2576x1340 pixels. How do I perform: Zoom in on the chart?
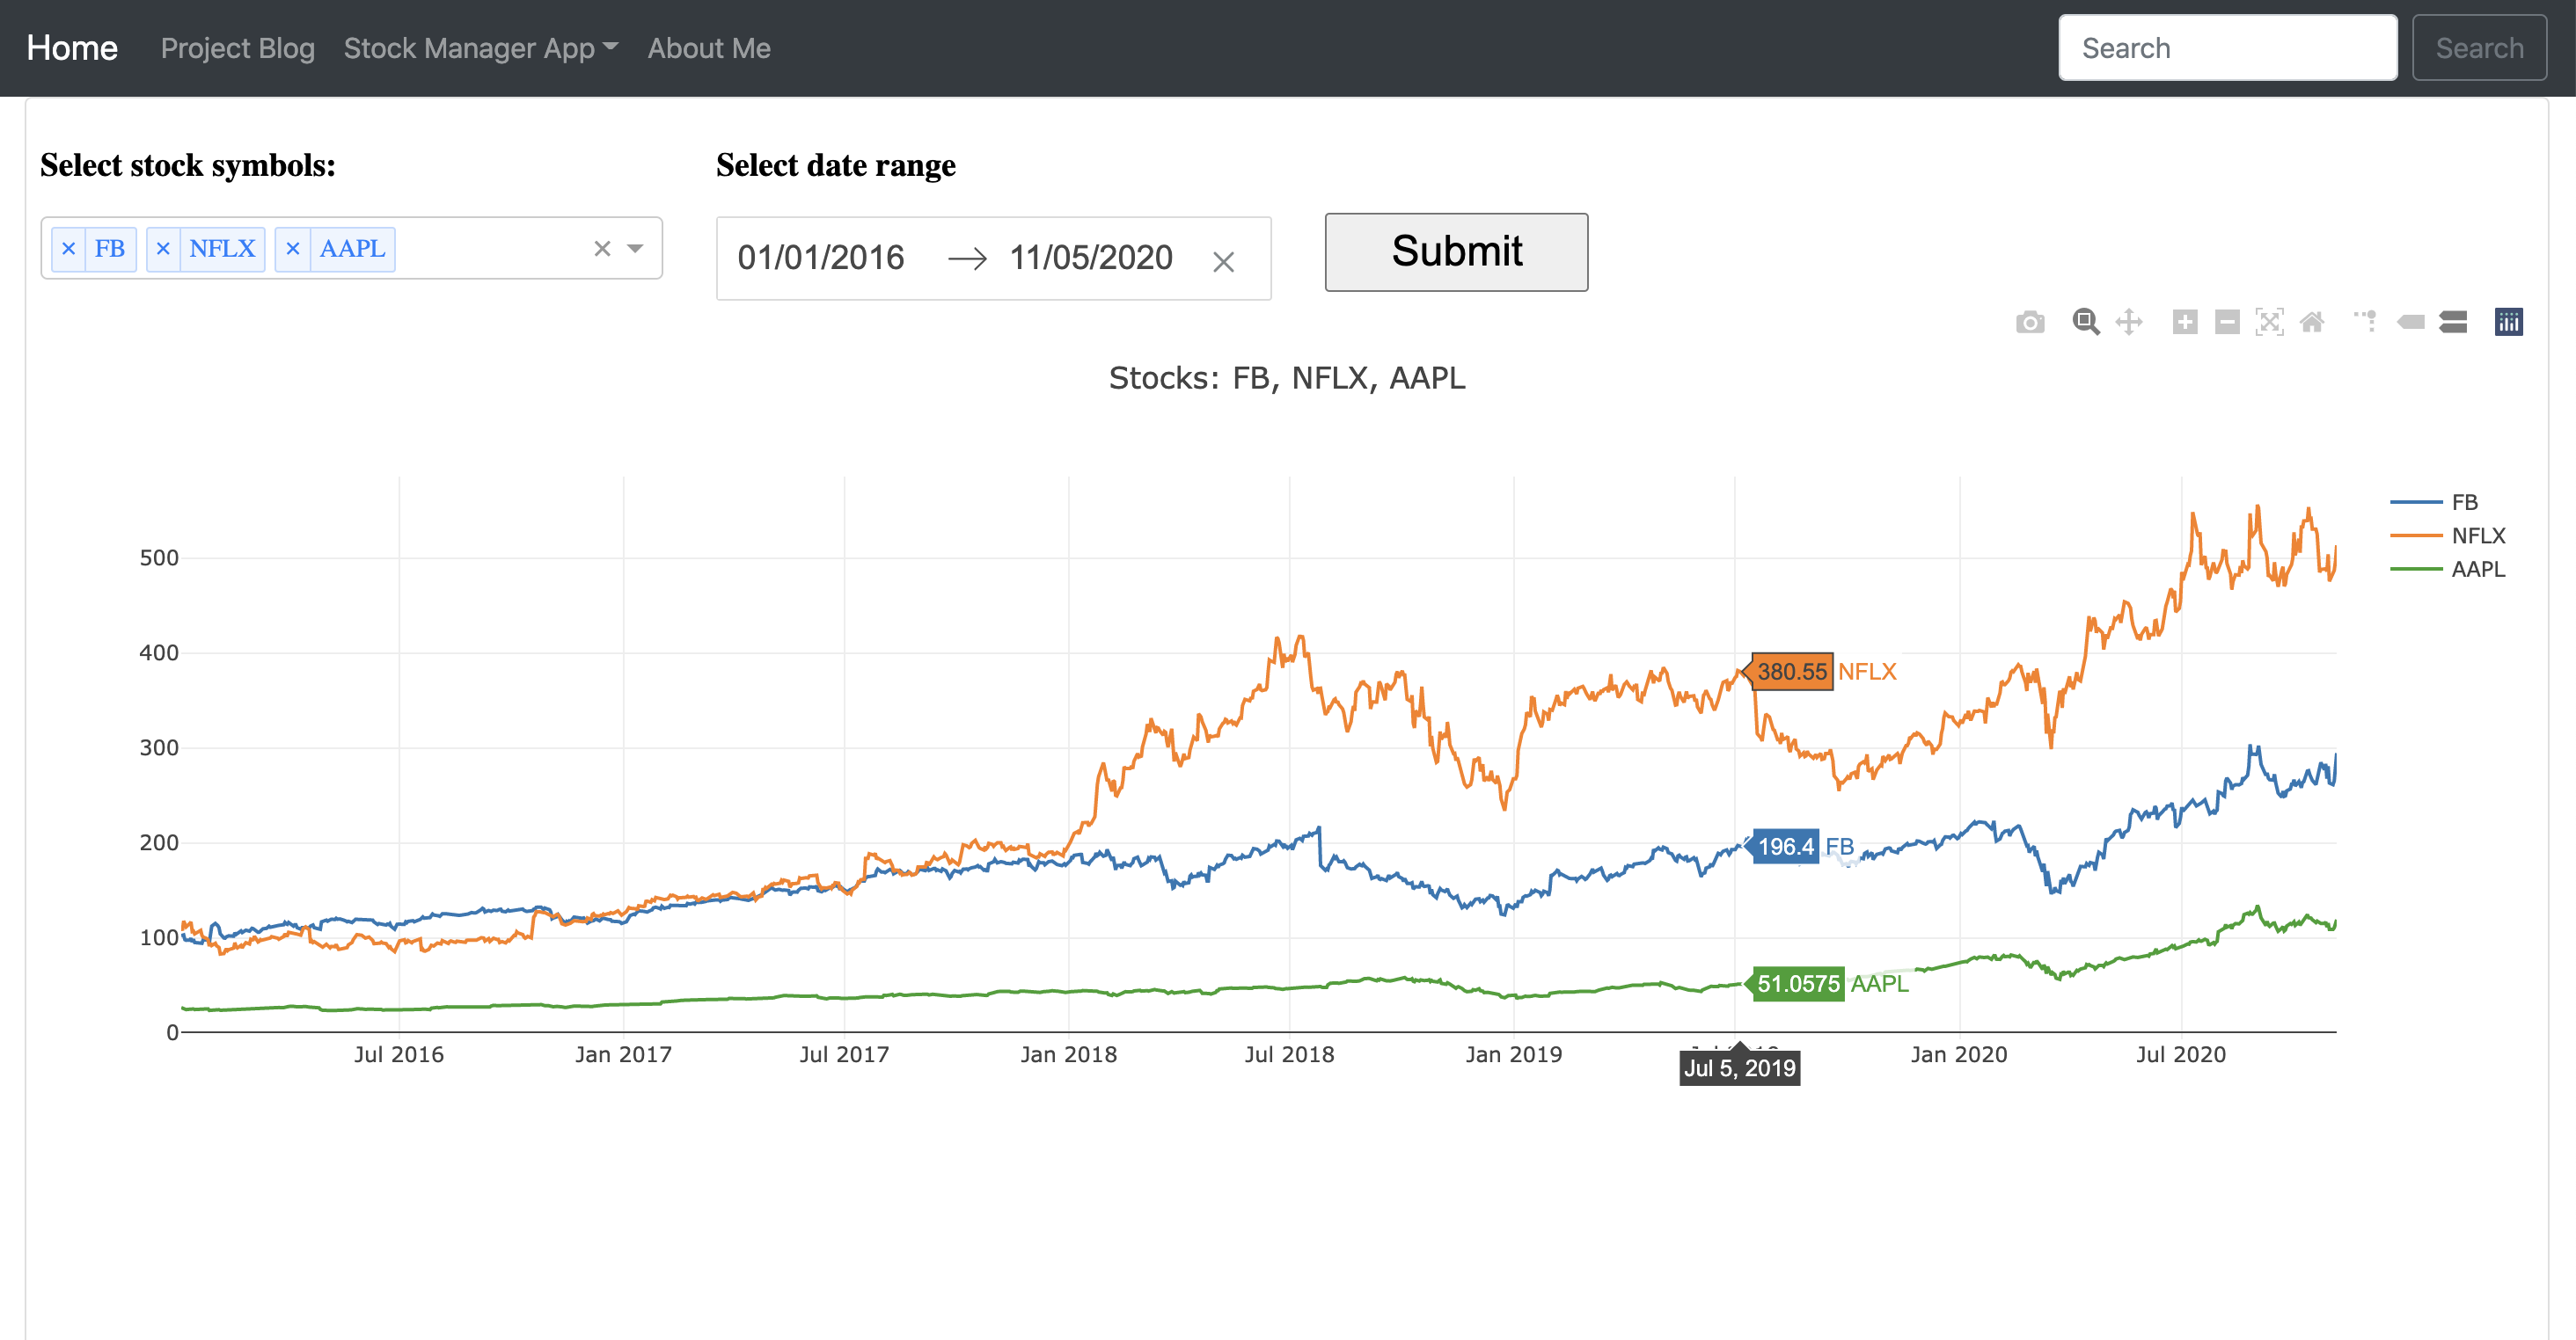(2186, 322)
